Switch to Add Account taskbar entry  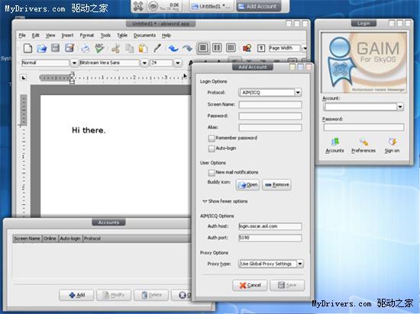point(258,6)
